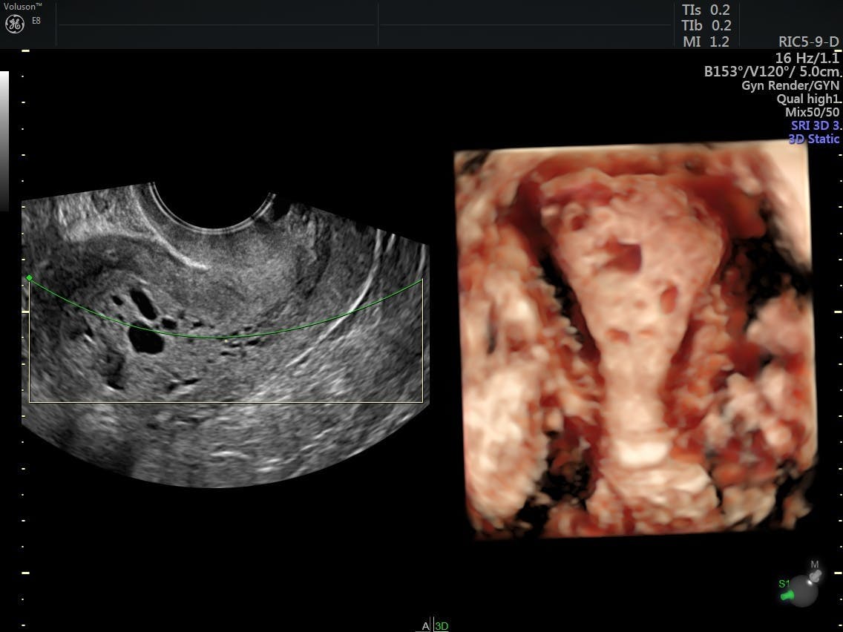Switch to the A tab

click(426, 626)
